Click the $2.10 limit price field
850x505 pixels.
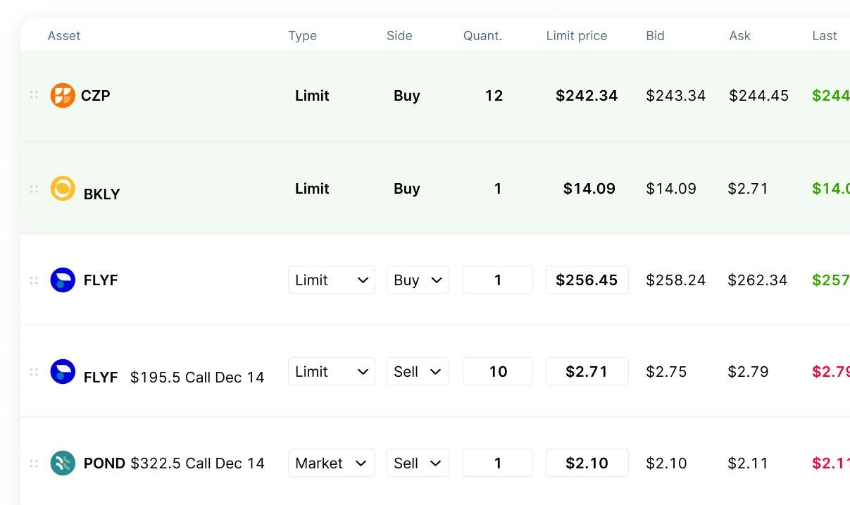point(587,463)
